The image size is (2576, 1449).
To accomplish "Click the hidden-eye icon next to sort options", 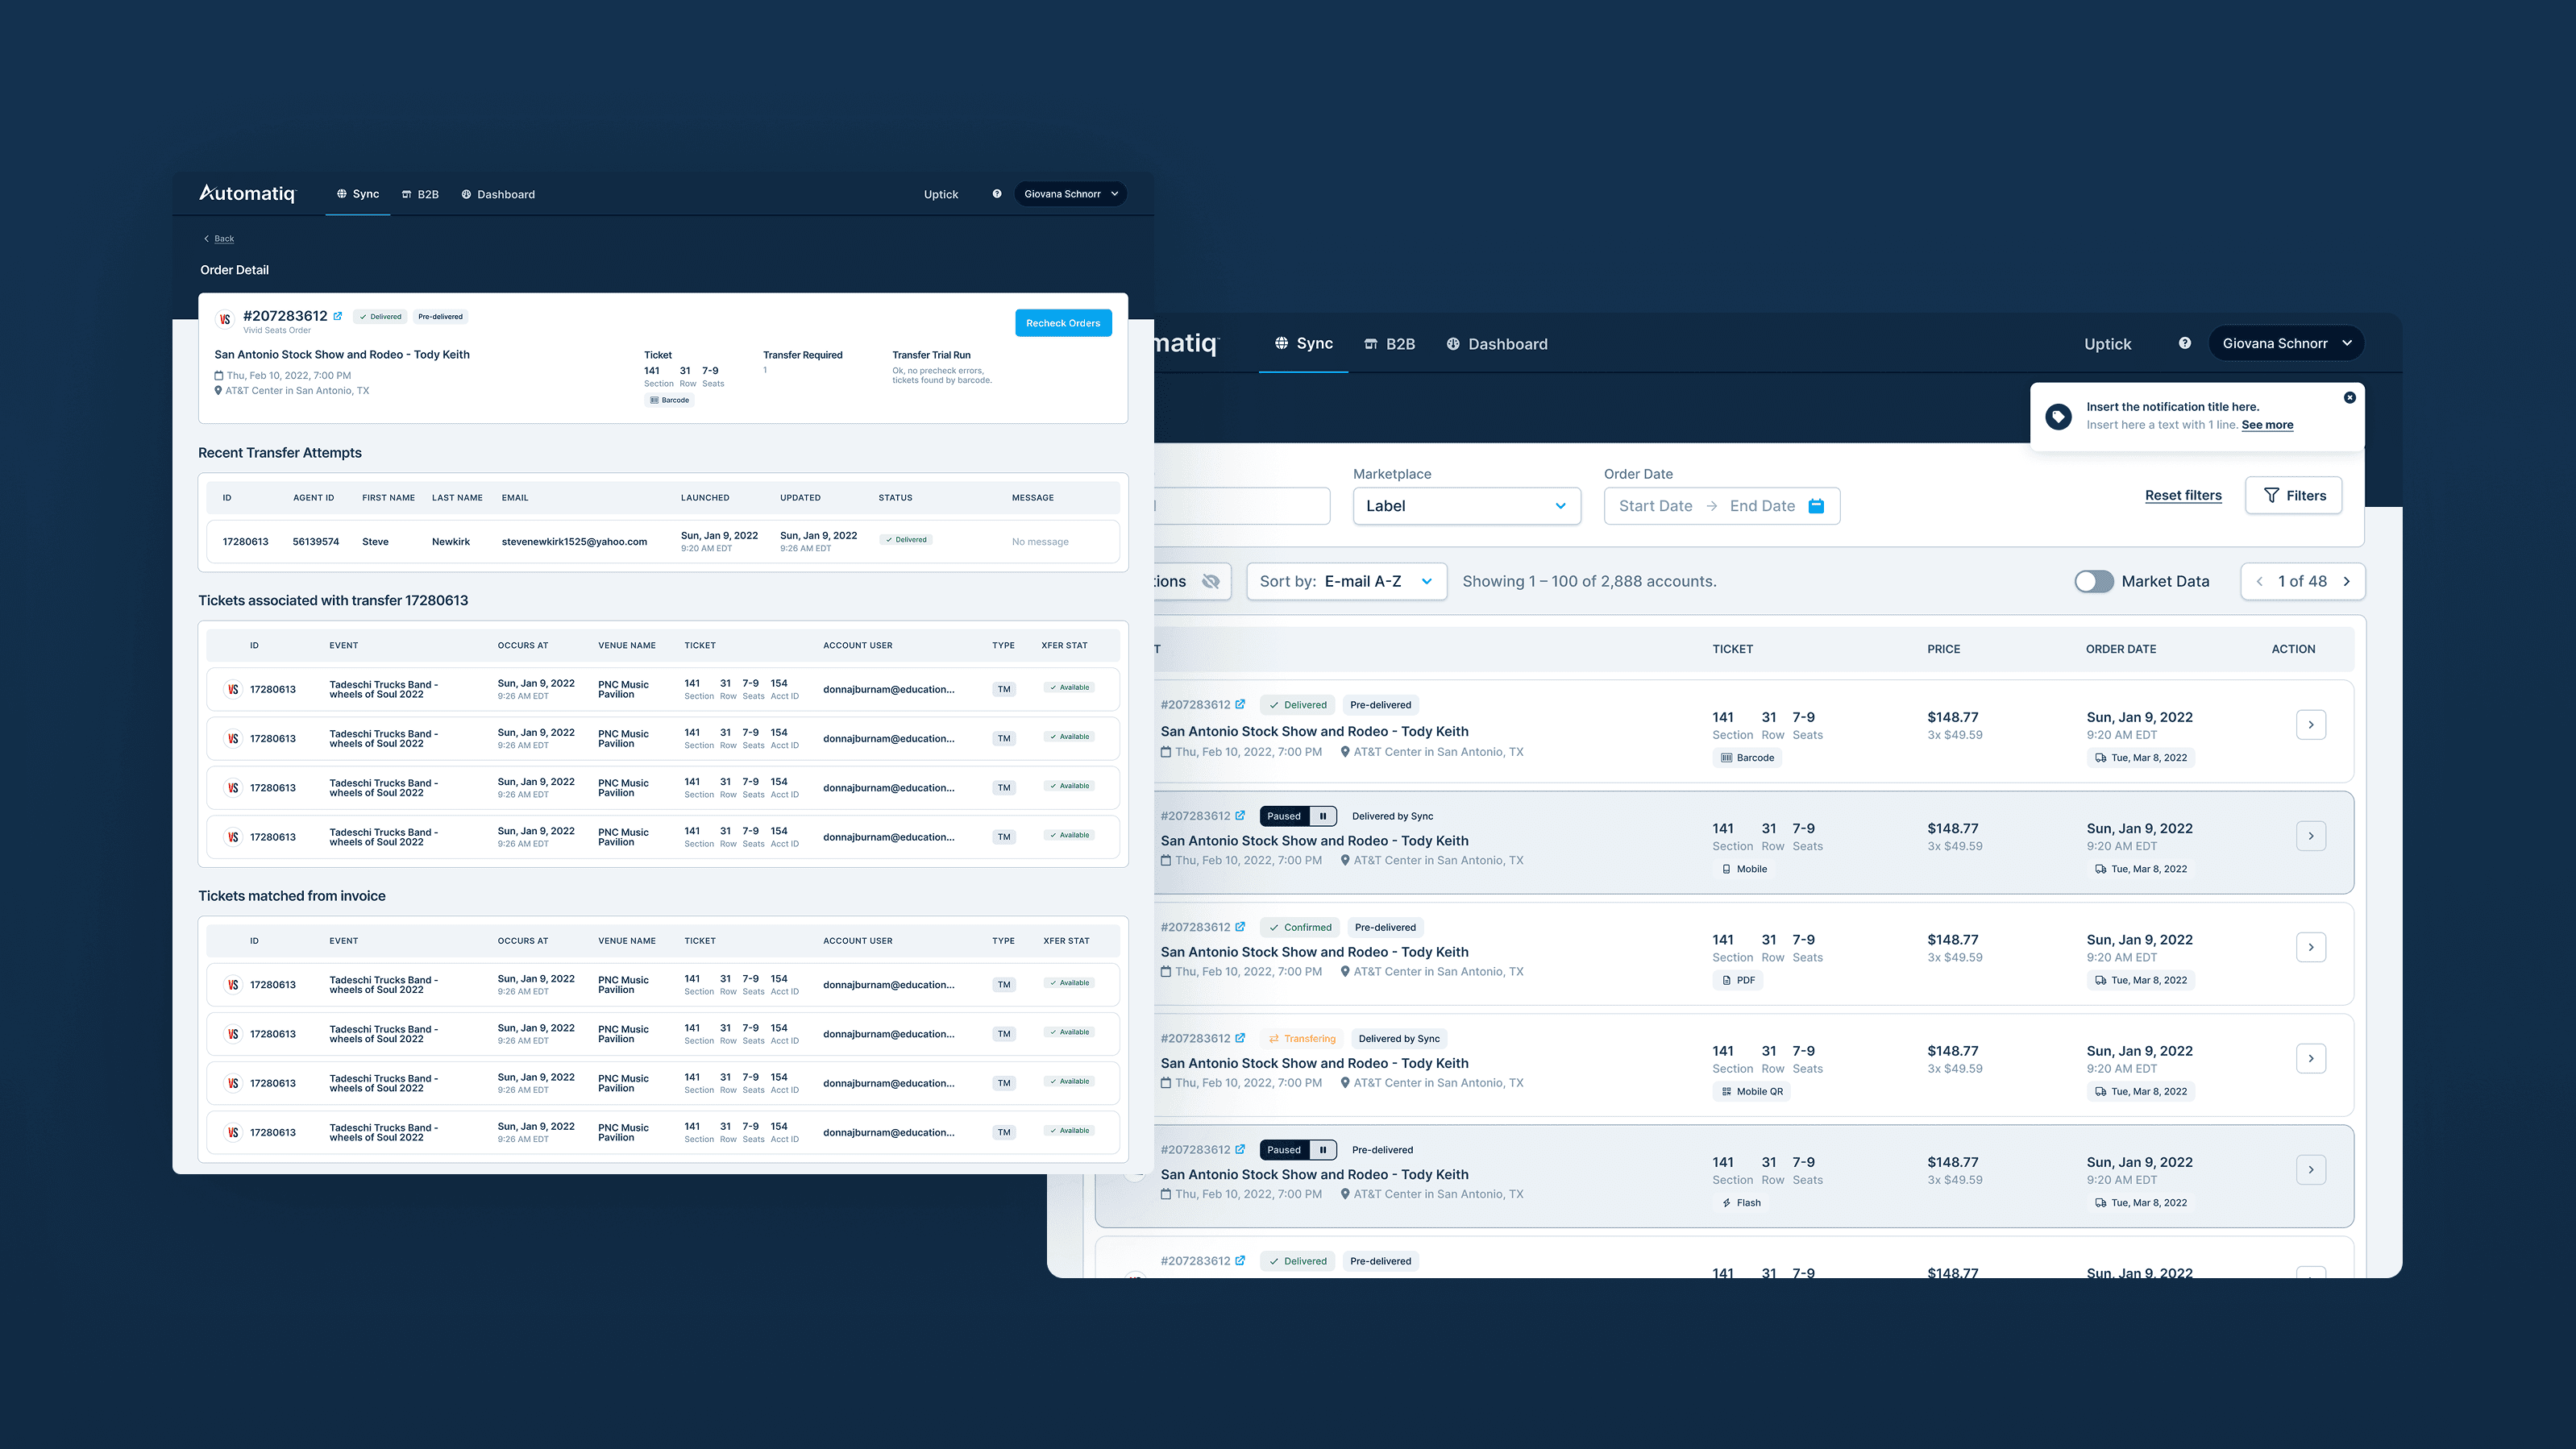I will tap(1211, 581).
